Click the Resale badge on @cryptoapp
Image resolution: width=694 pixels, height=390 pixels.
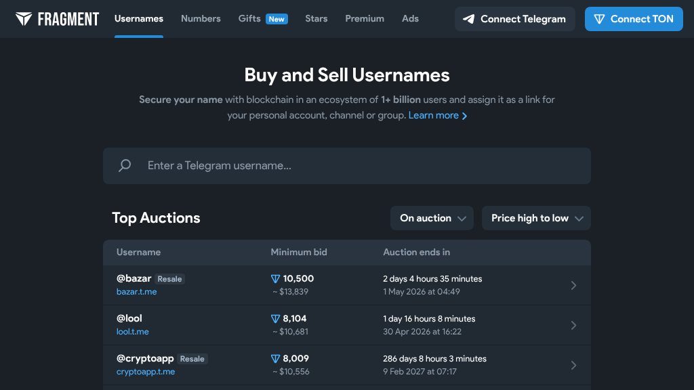click(x=192, y=359)
